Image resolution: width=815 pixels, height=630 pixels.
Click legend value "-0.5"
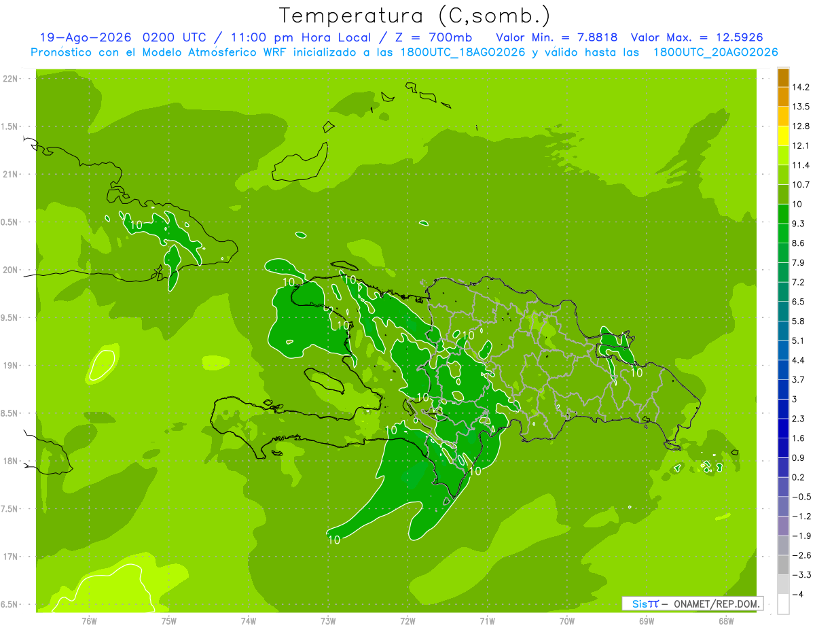click(801, 497)
